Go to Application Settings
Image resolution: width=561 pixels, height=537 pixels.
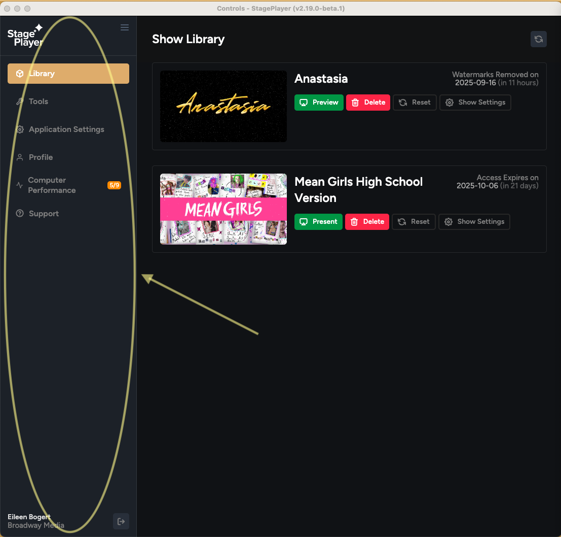point(68,129)
